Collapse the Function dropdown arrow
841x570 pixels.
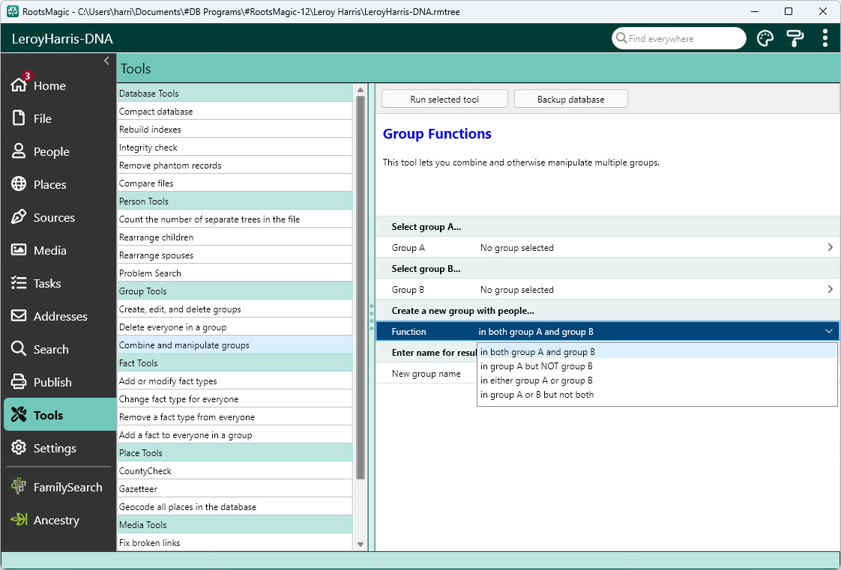point(829,332)
